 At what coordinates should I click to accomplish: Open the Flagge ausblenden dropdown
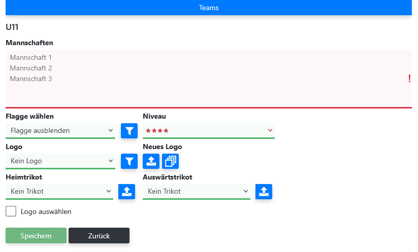60,131
